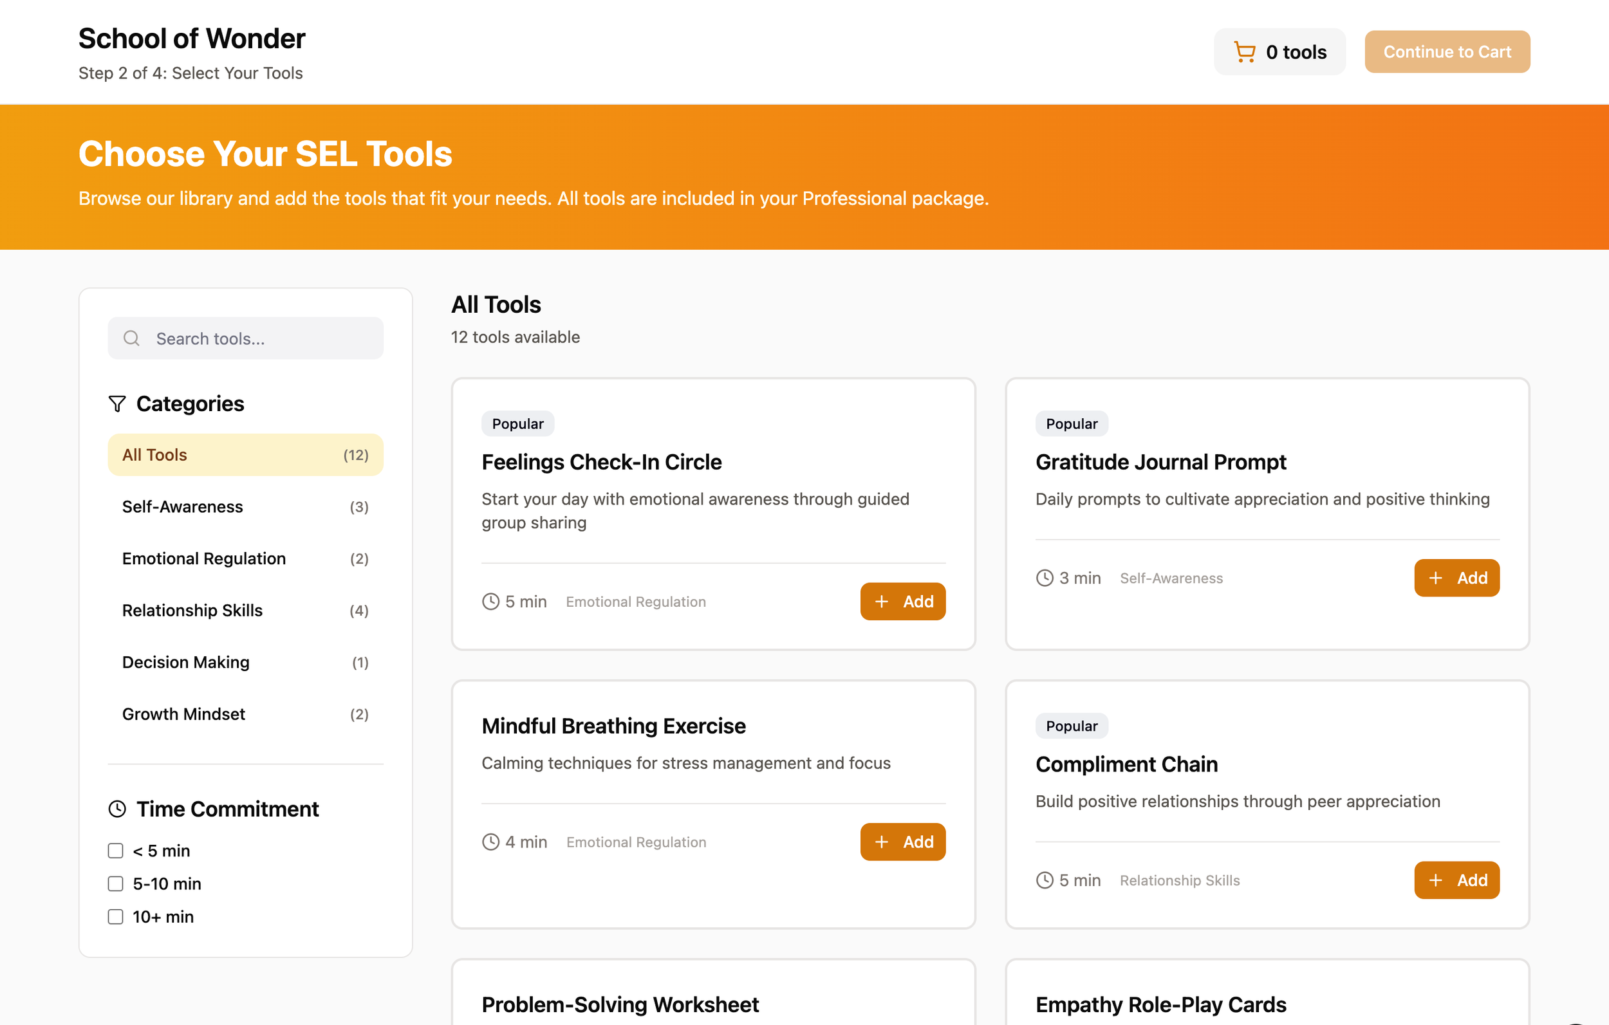1609x1025 pixels.
Task: Focus the Search tools input field
Action: coord(261,338)
